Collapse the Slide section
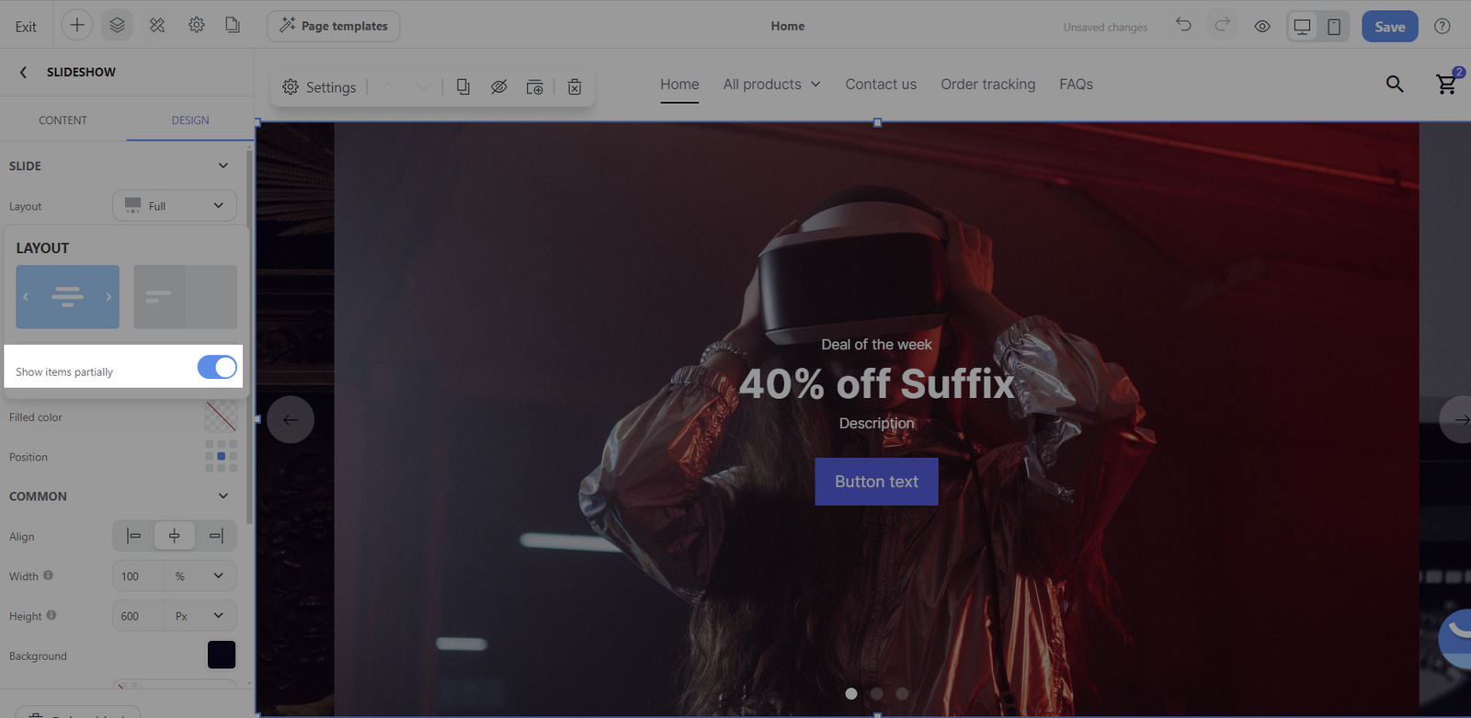Image resolution: width=1471 pixels, height=718 pixels. 222,165
